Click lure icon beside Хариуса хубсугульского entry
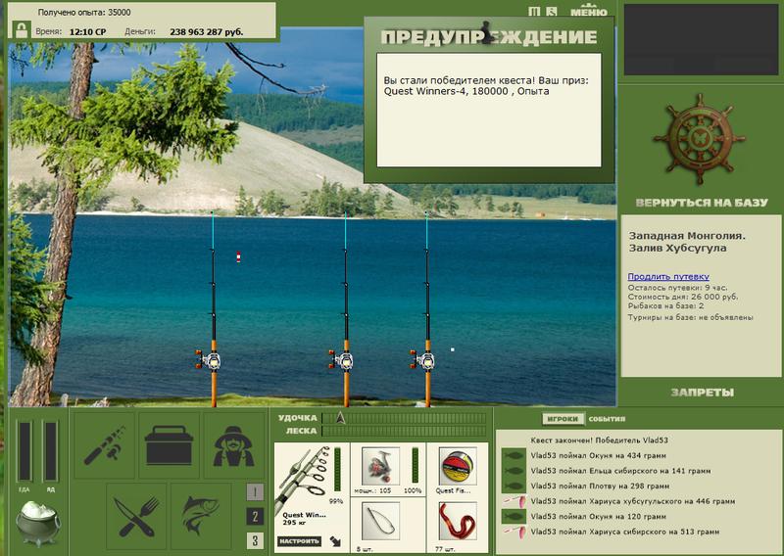Screen dimensions: 784x556 tap(514, 501)
